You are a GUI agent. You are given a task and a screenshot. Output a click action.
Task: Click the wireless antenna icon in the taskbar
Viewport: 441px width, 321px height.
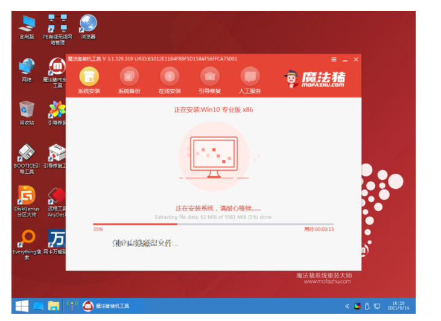point(72,306)
